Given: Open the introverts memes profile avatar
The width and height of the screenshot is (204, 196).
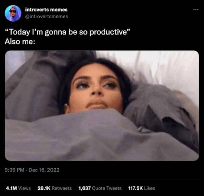Looking at the screenshot, I should click(13, 13).
